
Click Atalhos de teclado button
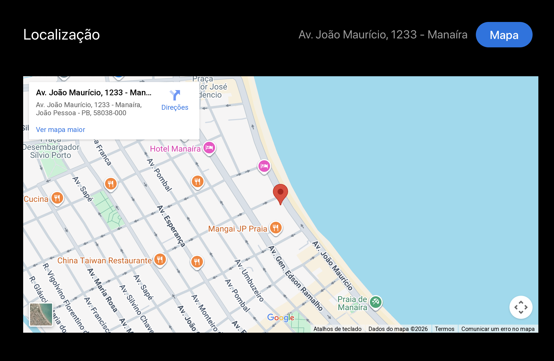point(337,329)
